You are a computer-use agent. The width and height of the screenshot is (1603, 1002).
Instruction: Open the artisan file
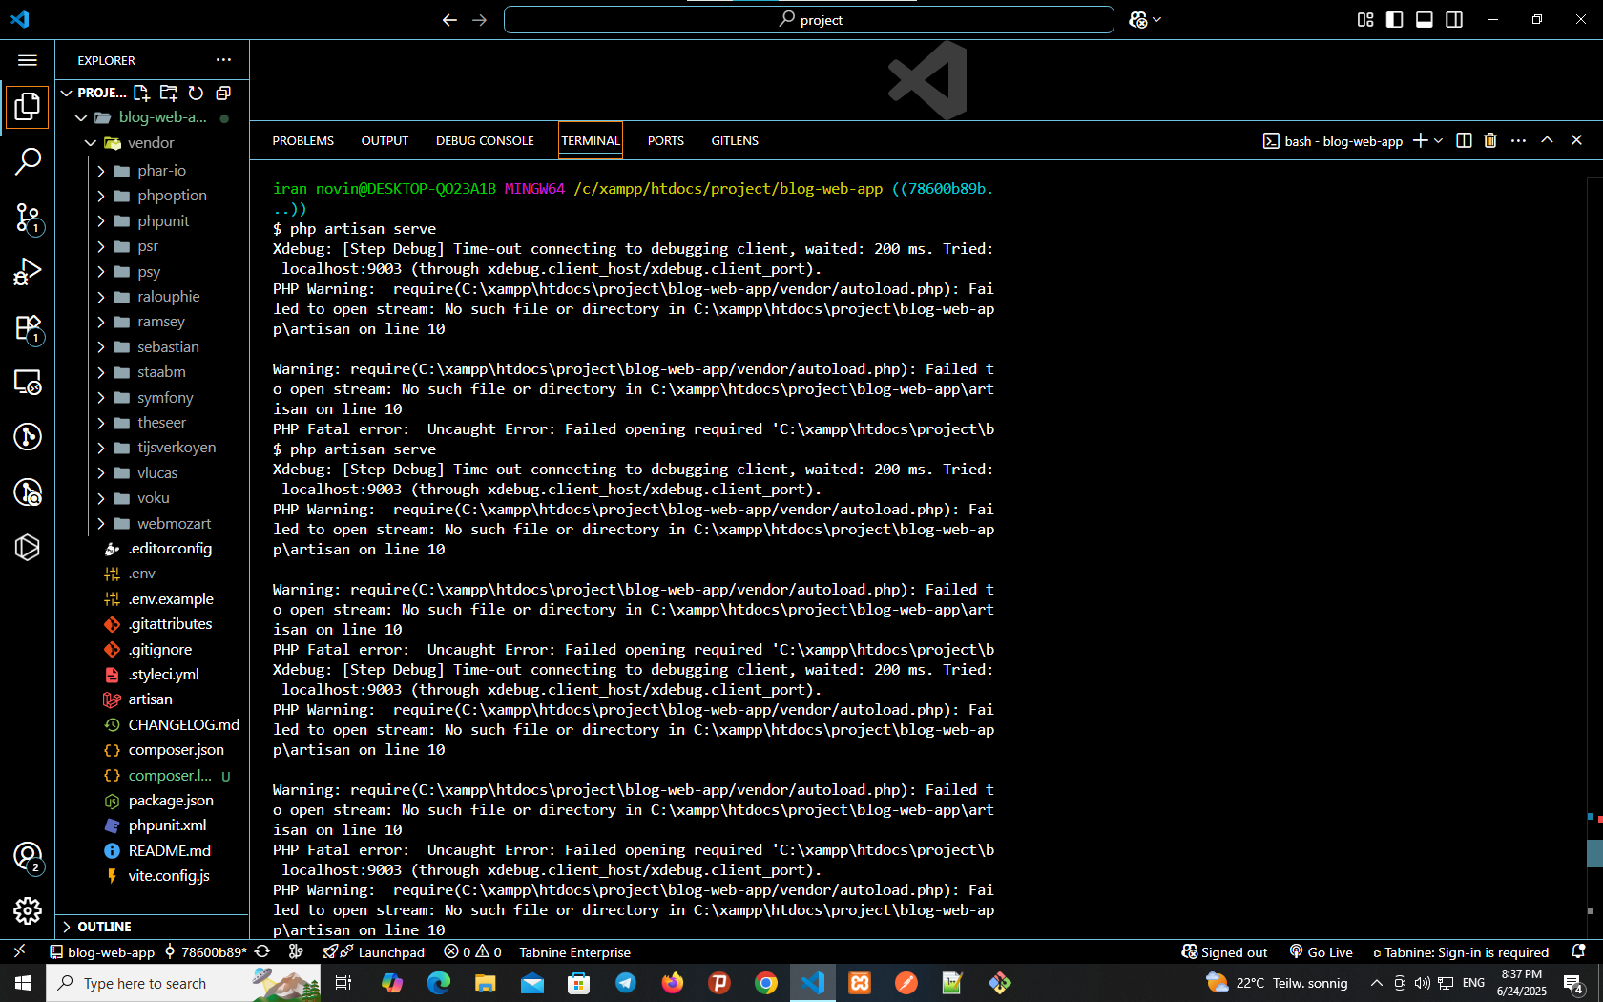[153, 699]
